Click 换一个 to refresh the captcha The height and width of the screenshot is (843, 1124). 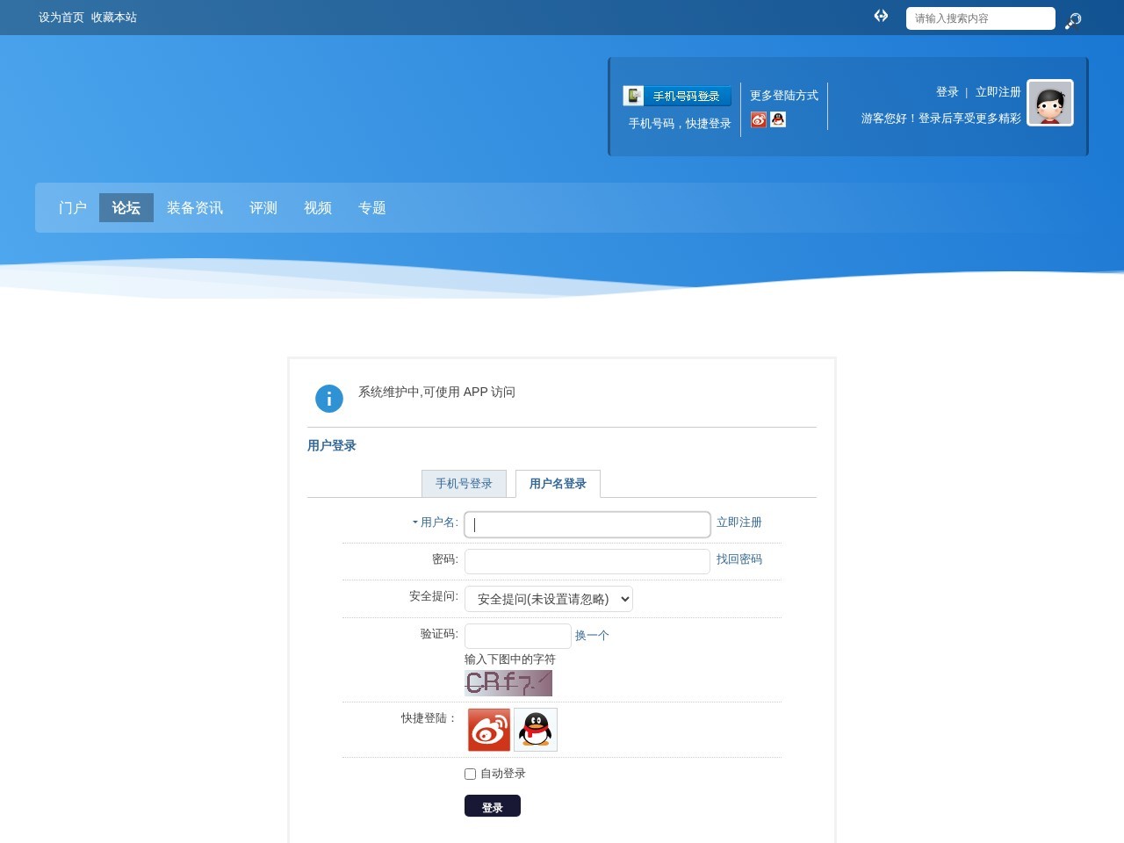point(593,635)
